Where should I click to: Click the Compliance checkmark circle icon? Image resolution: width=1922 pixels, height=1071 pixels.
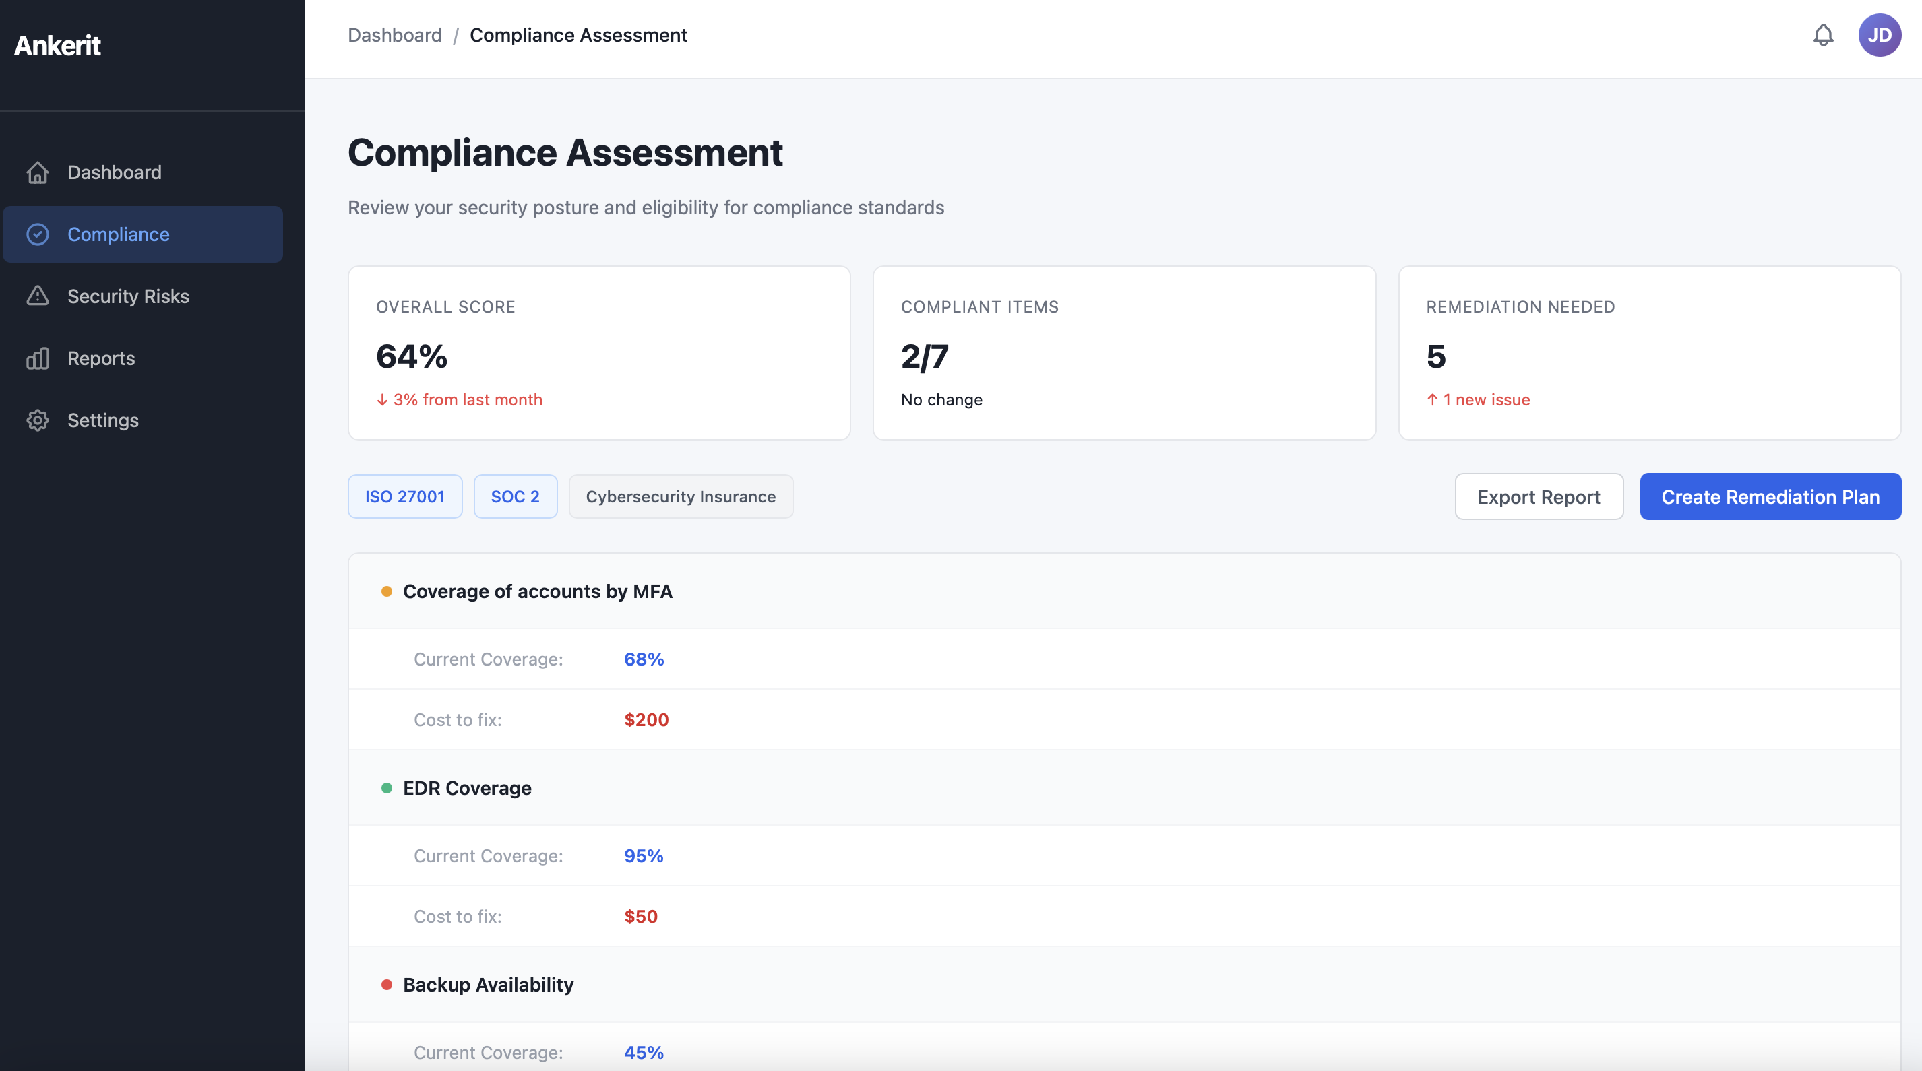pyautogui.click(x=37, y=234)
